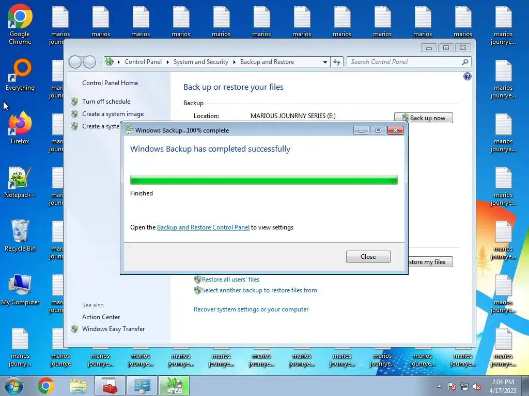
Task: Open Action Center link in sidebar
Action: coord(101,317)
